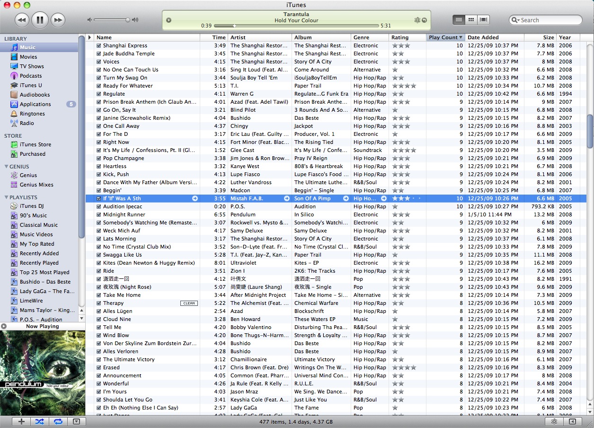This screenshot has width=594, height=428.
Task: Toggle Now Playing artwork disclosure triangle
Action: (x=4, y=326)
